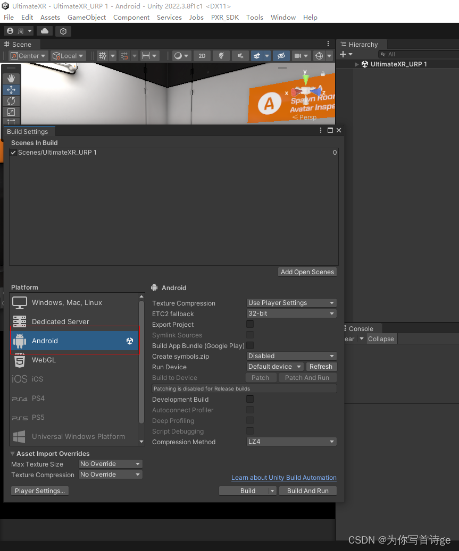Toggle scene lighting bulb icon
The width and height of the screenshot is (459, 551).
(221, 55)
